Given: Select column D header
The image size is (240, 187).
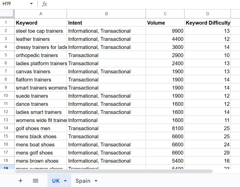Looking at the screenshot, I should coord(207,14).
